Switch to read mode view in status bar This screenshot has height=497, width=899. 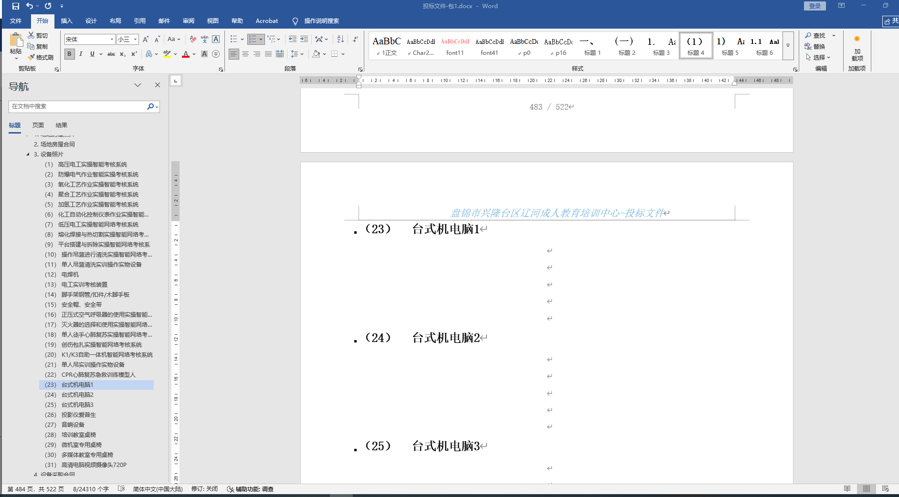[847, 489]
